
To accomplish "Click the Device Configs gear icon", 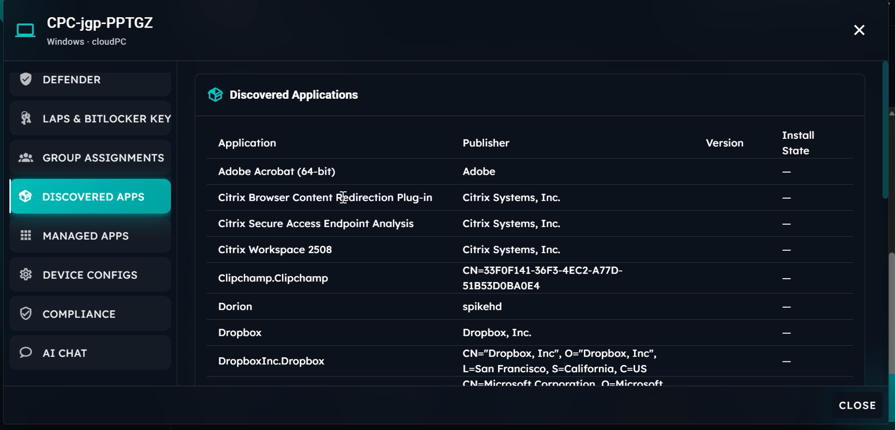I will 25,275.
